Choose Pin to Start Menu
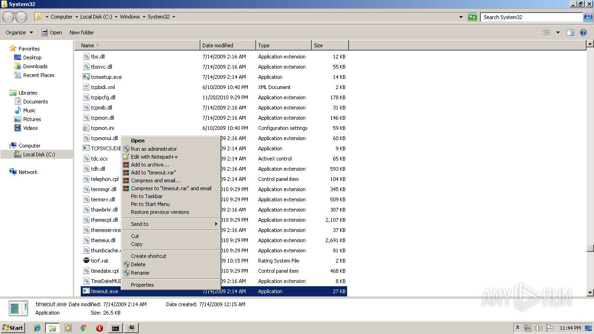 (x=171, y=204)
